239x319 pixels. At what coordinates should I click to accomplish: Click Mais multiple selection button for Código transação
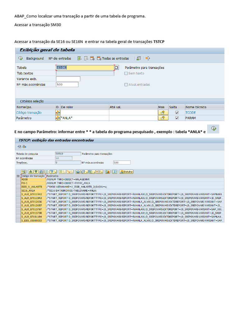[x=163, y=112]
